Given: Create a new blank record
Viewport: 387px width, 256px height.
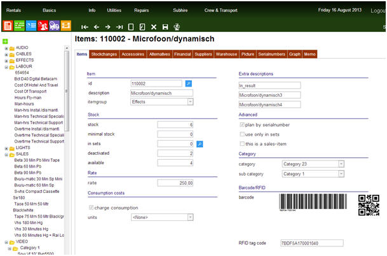Looking at the screenshot, I should point(131,27).
